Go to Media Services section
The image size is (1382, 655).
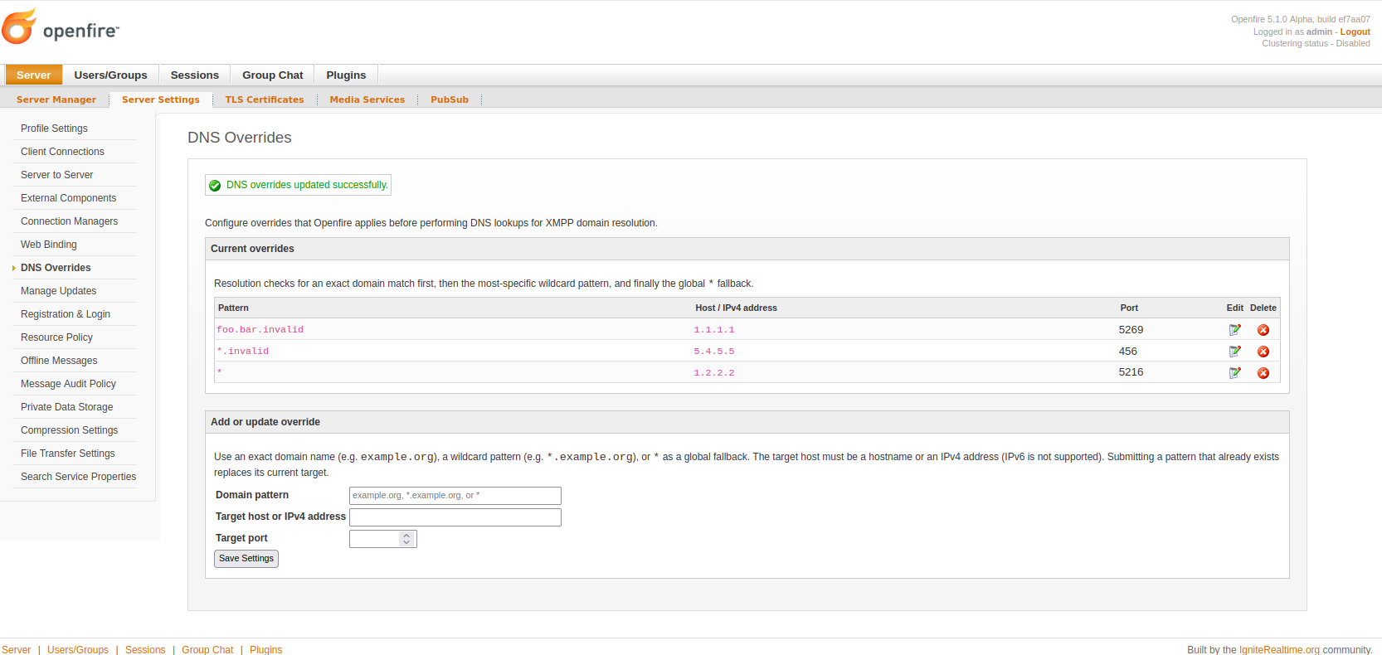pyautogui.click(x=367, y=99)
